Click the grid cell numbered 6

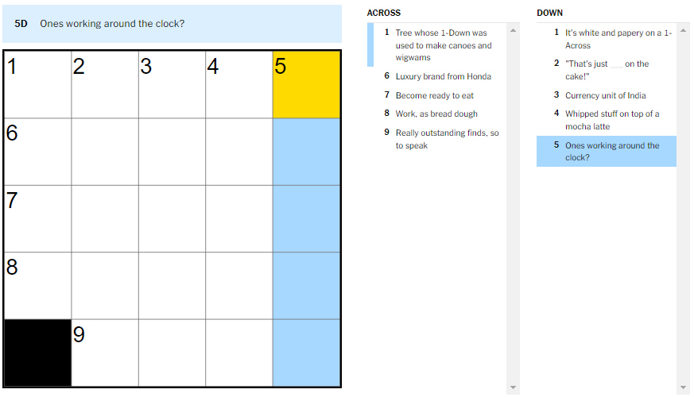click(x=38, y=152)
